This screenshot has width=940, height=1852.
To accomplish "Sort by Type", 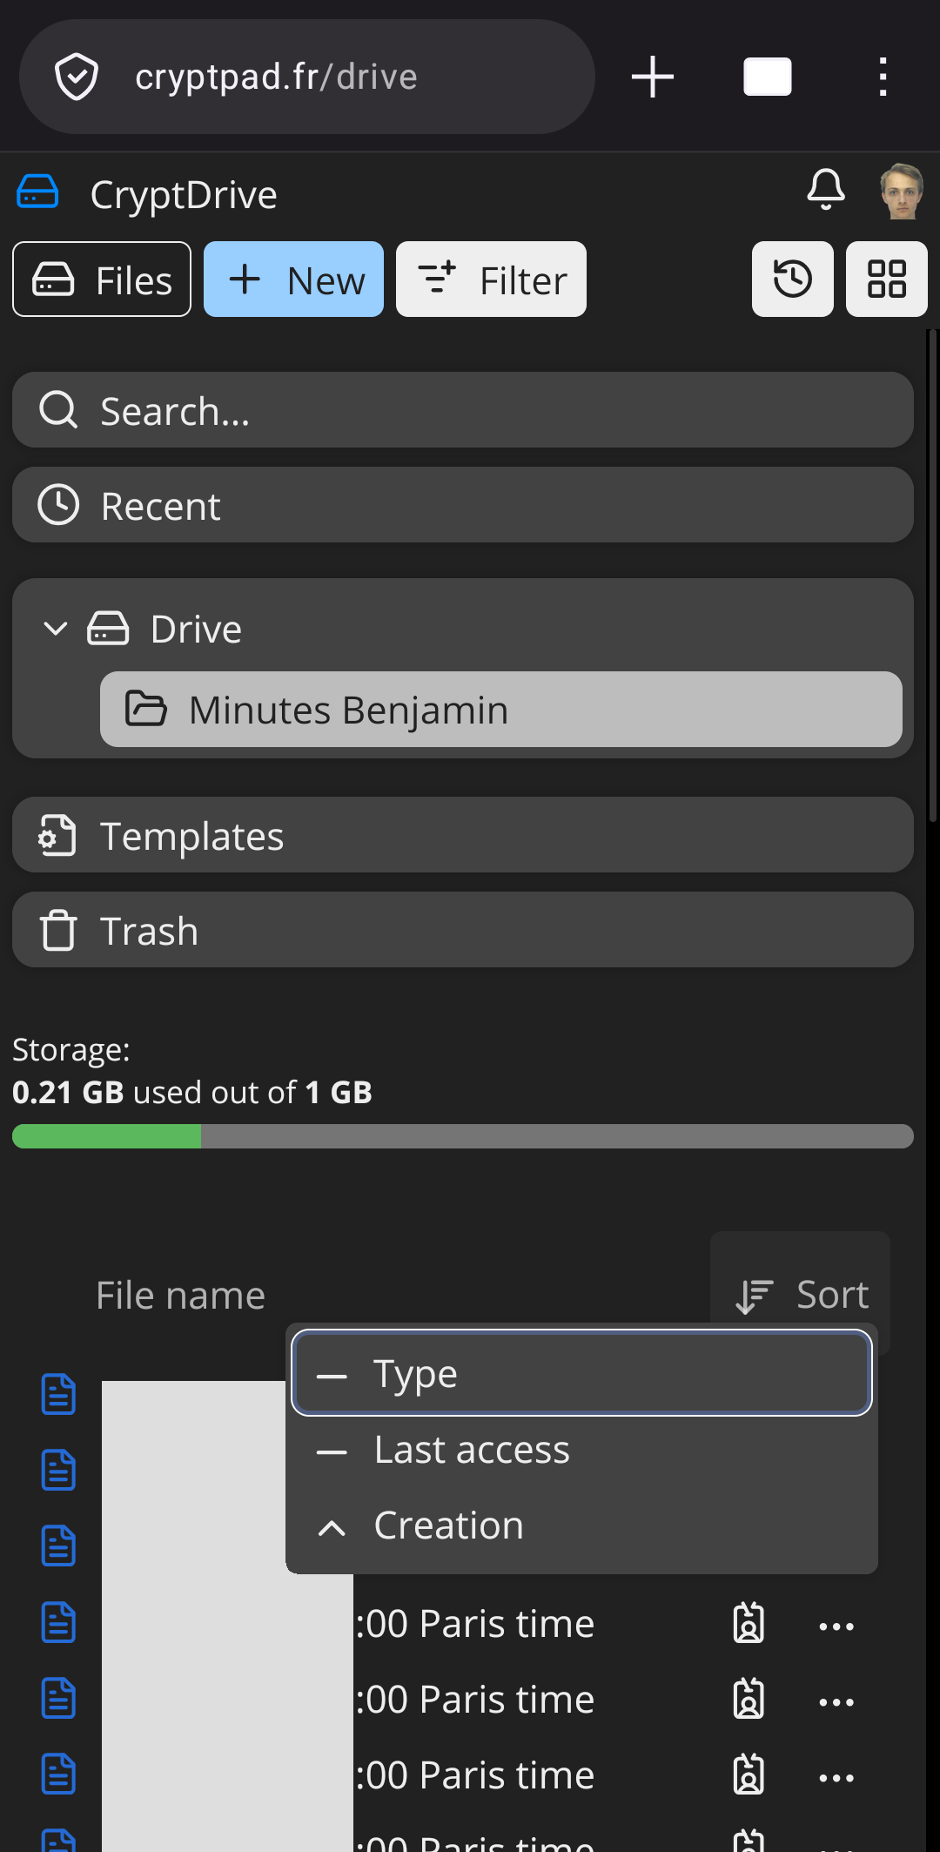I will (x=581, y=1374).
